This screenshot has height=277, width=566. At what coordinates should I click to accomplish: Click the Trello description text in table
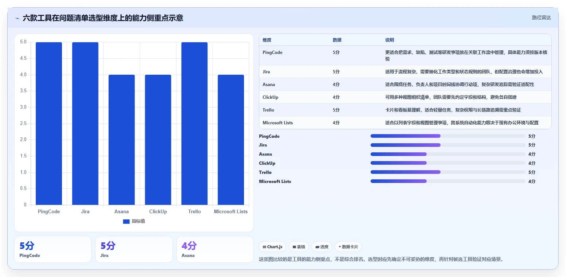tap(453, 110)
